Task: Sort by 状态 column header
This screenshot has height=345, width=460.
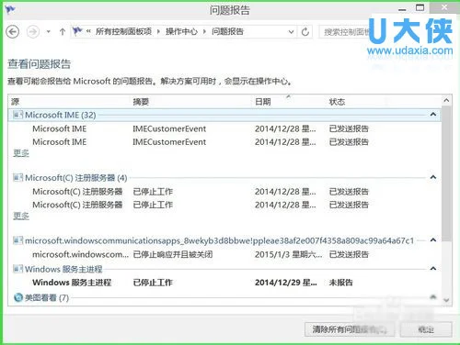Action: [337, 102]
